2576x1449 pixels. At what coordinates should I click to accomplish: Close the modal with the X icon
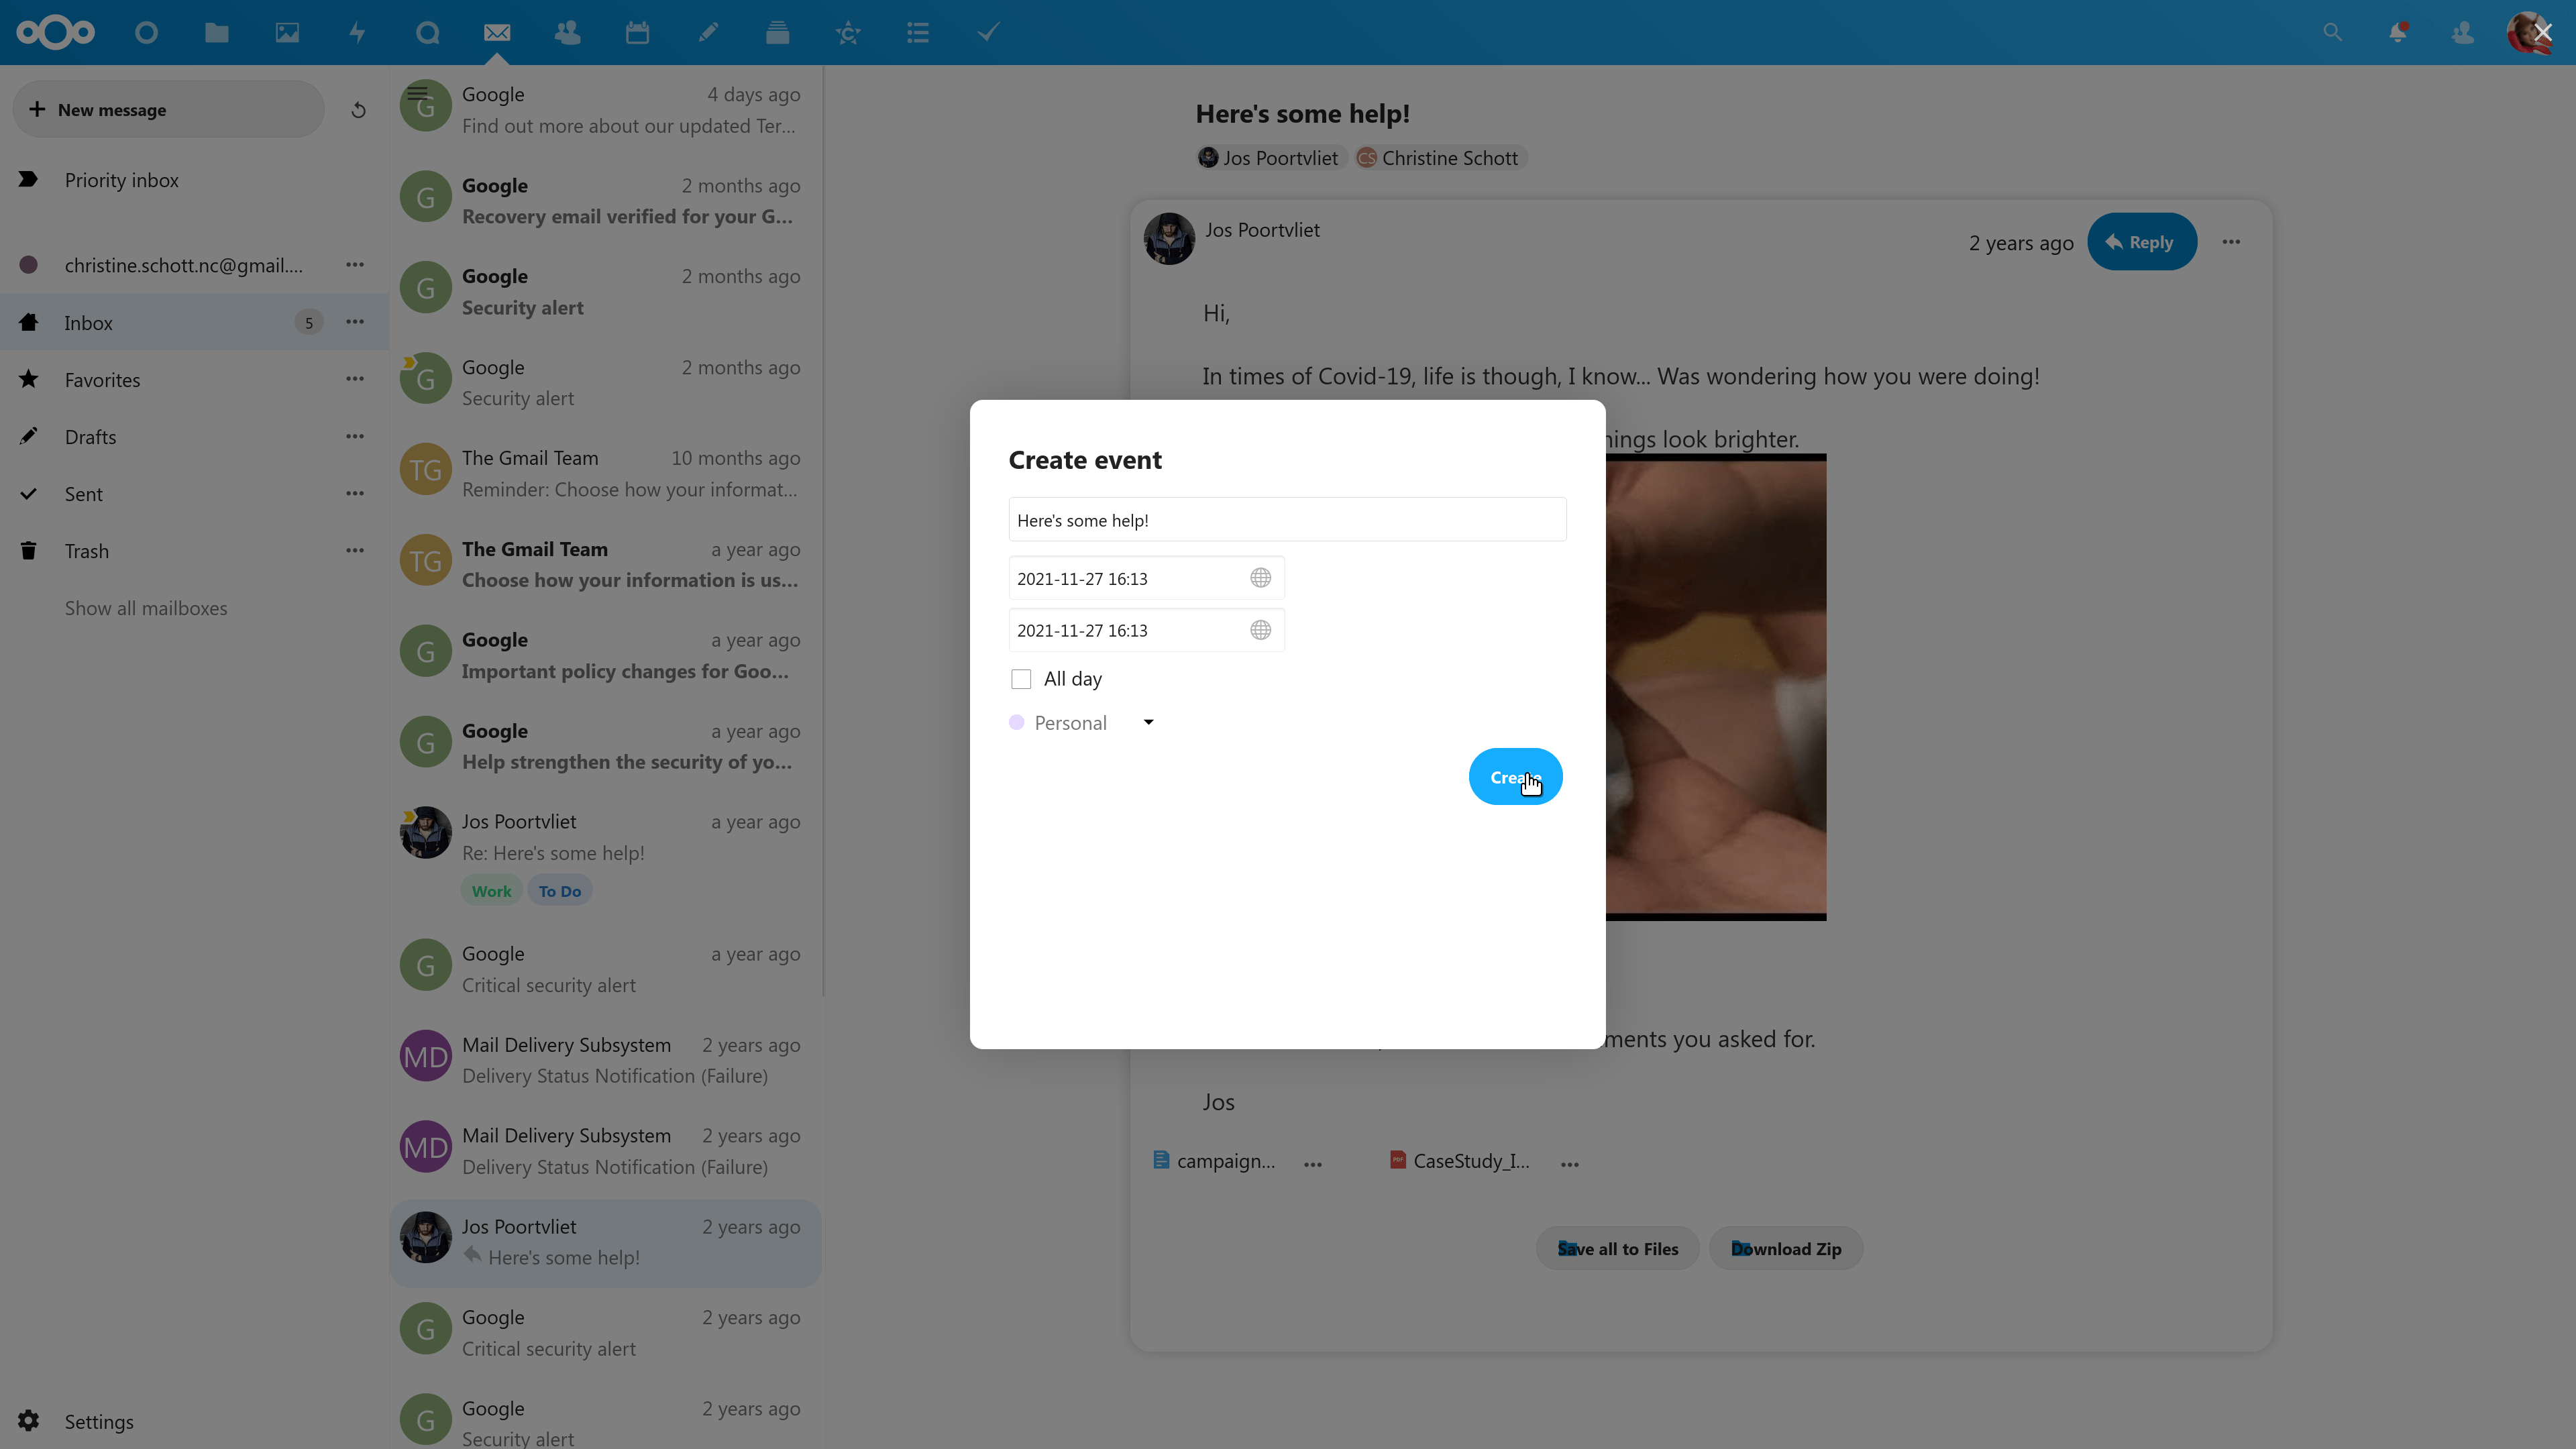pyautogui.click(x=2544, y=33)
